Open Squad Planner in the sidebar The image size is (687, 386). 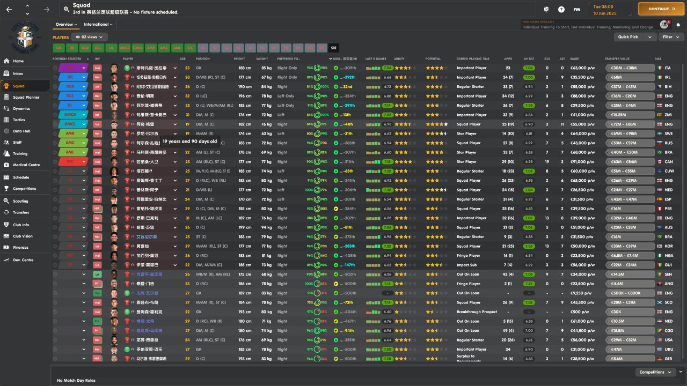[x=25, y=97]
